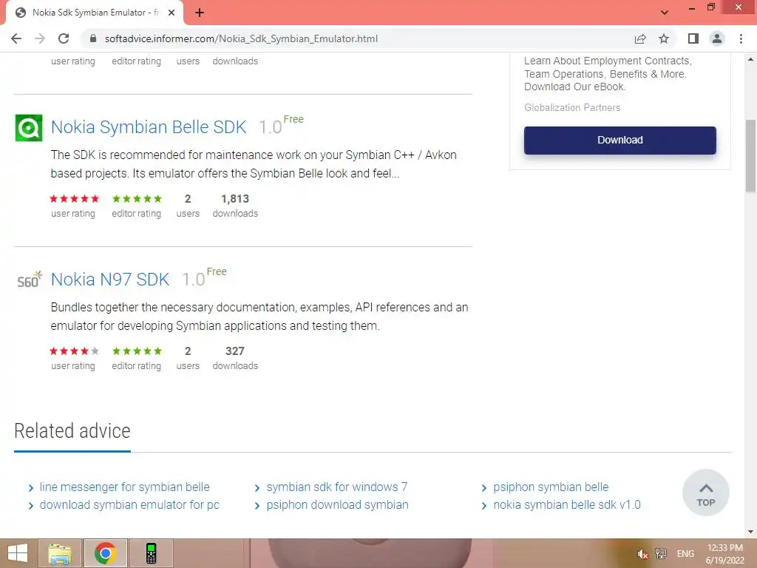Click the muted volume tray icon
This screenshot has height=568, width=757.
(642, 554)
